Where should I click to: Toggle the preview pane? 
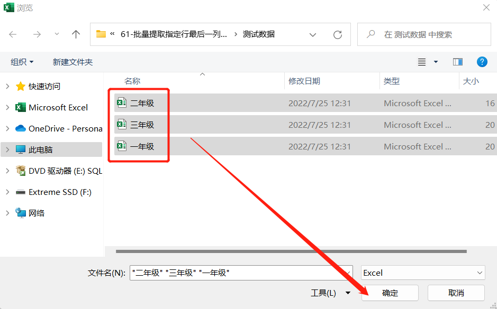[x=458, y=62]
